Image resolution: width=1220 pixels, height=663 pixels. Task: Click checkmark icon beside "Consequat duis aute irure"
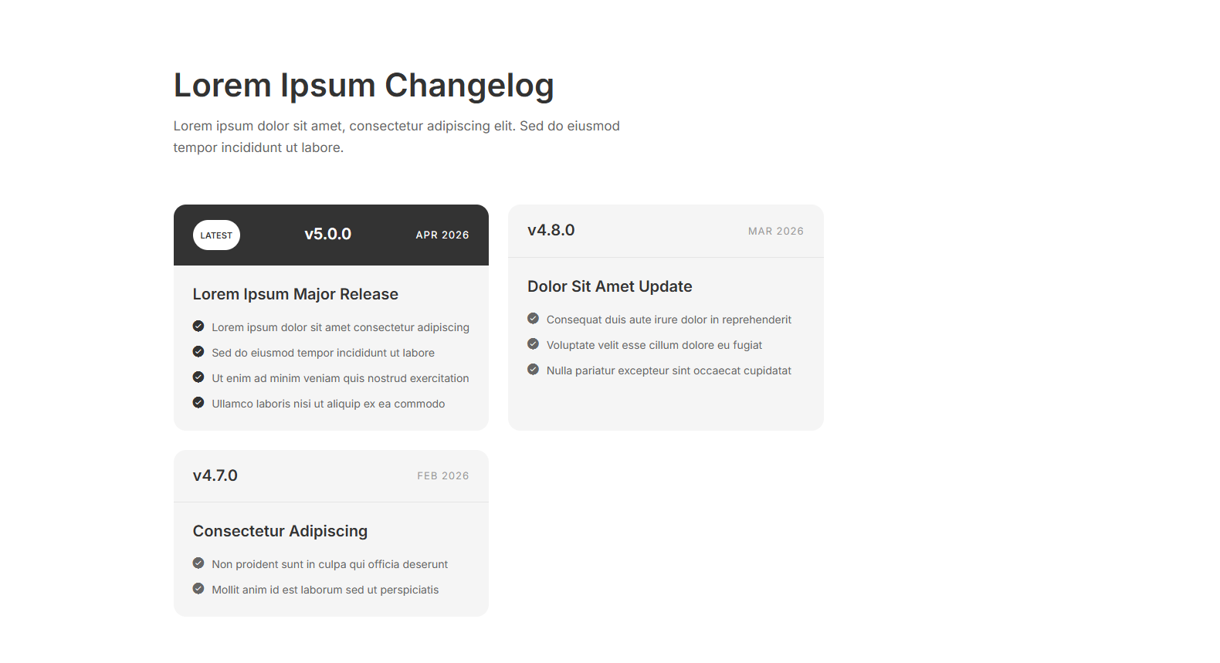[533, 319]
